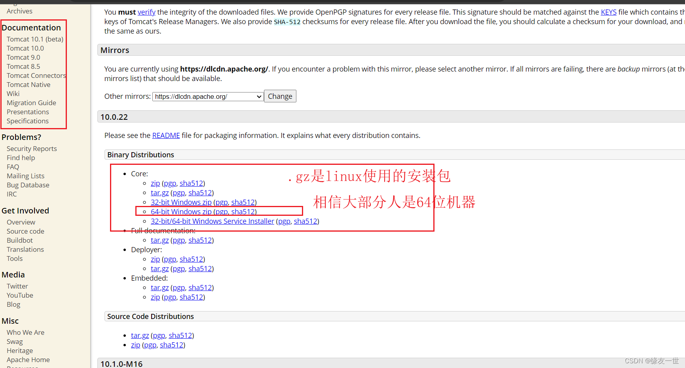
Task: Download the Core zip distribution
Action: (x=155, y=183)
